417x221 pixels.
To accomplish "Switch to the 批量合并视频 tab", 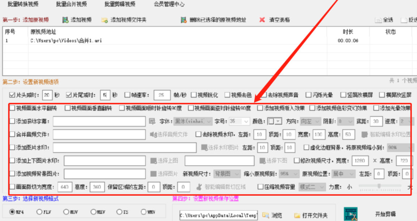I will click(71, 4).
